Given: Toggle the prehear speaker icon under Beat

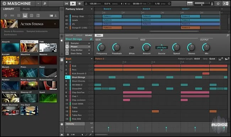Looking at the screenshot, I should 66,62.
